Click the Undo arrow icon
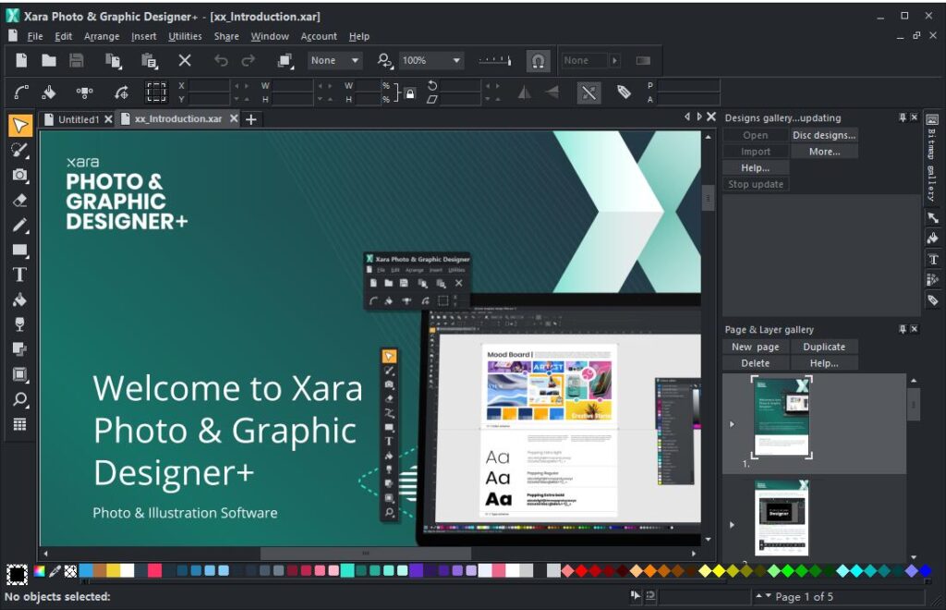This screenshot has height=610, width=946. point(221,60)
